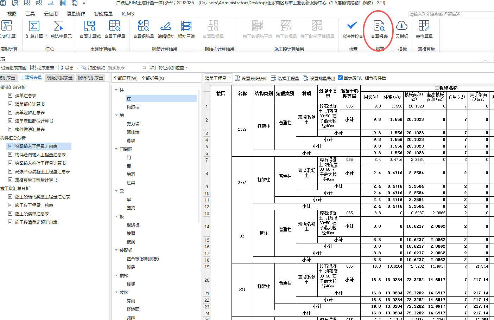
Task: Open 表格算量工程量计算书 report
Action: tap(36, 180)
